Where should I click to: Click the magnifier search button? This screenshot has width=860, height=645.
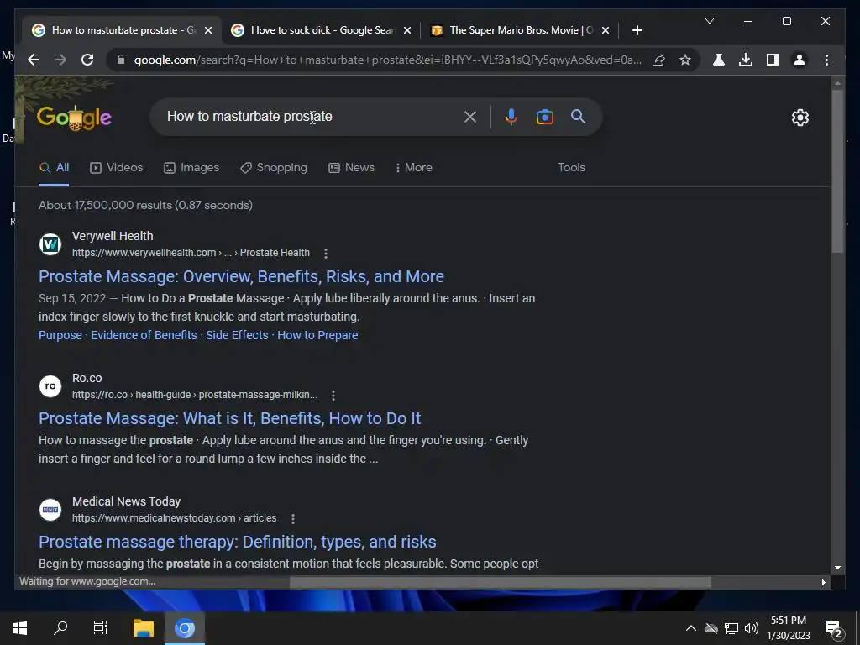pos(578,116)
